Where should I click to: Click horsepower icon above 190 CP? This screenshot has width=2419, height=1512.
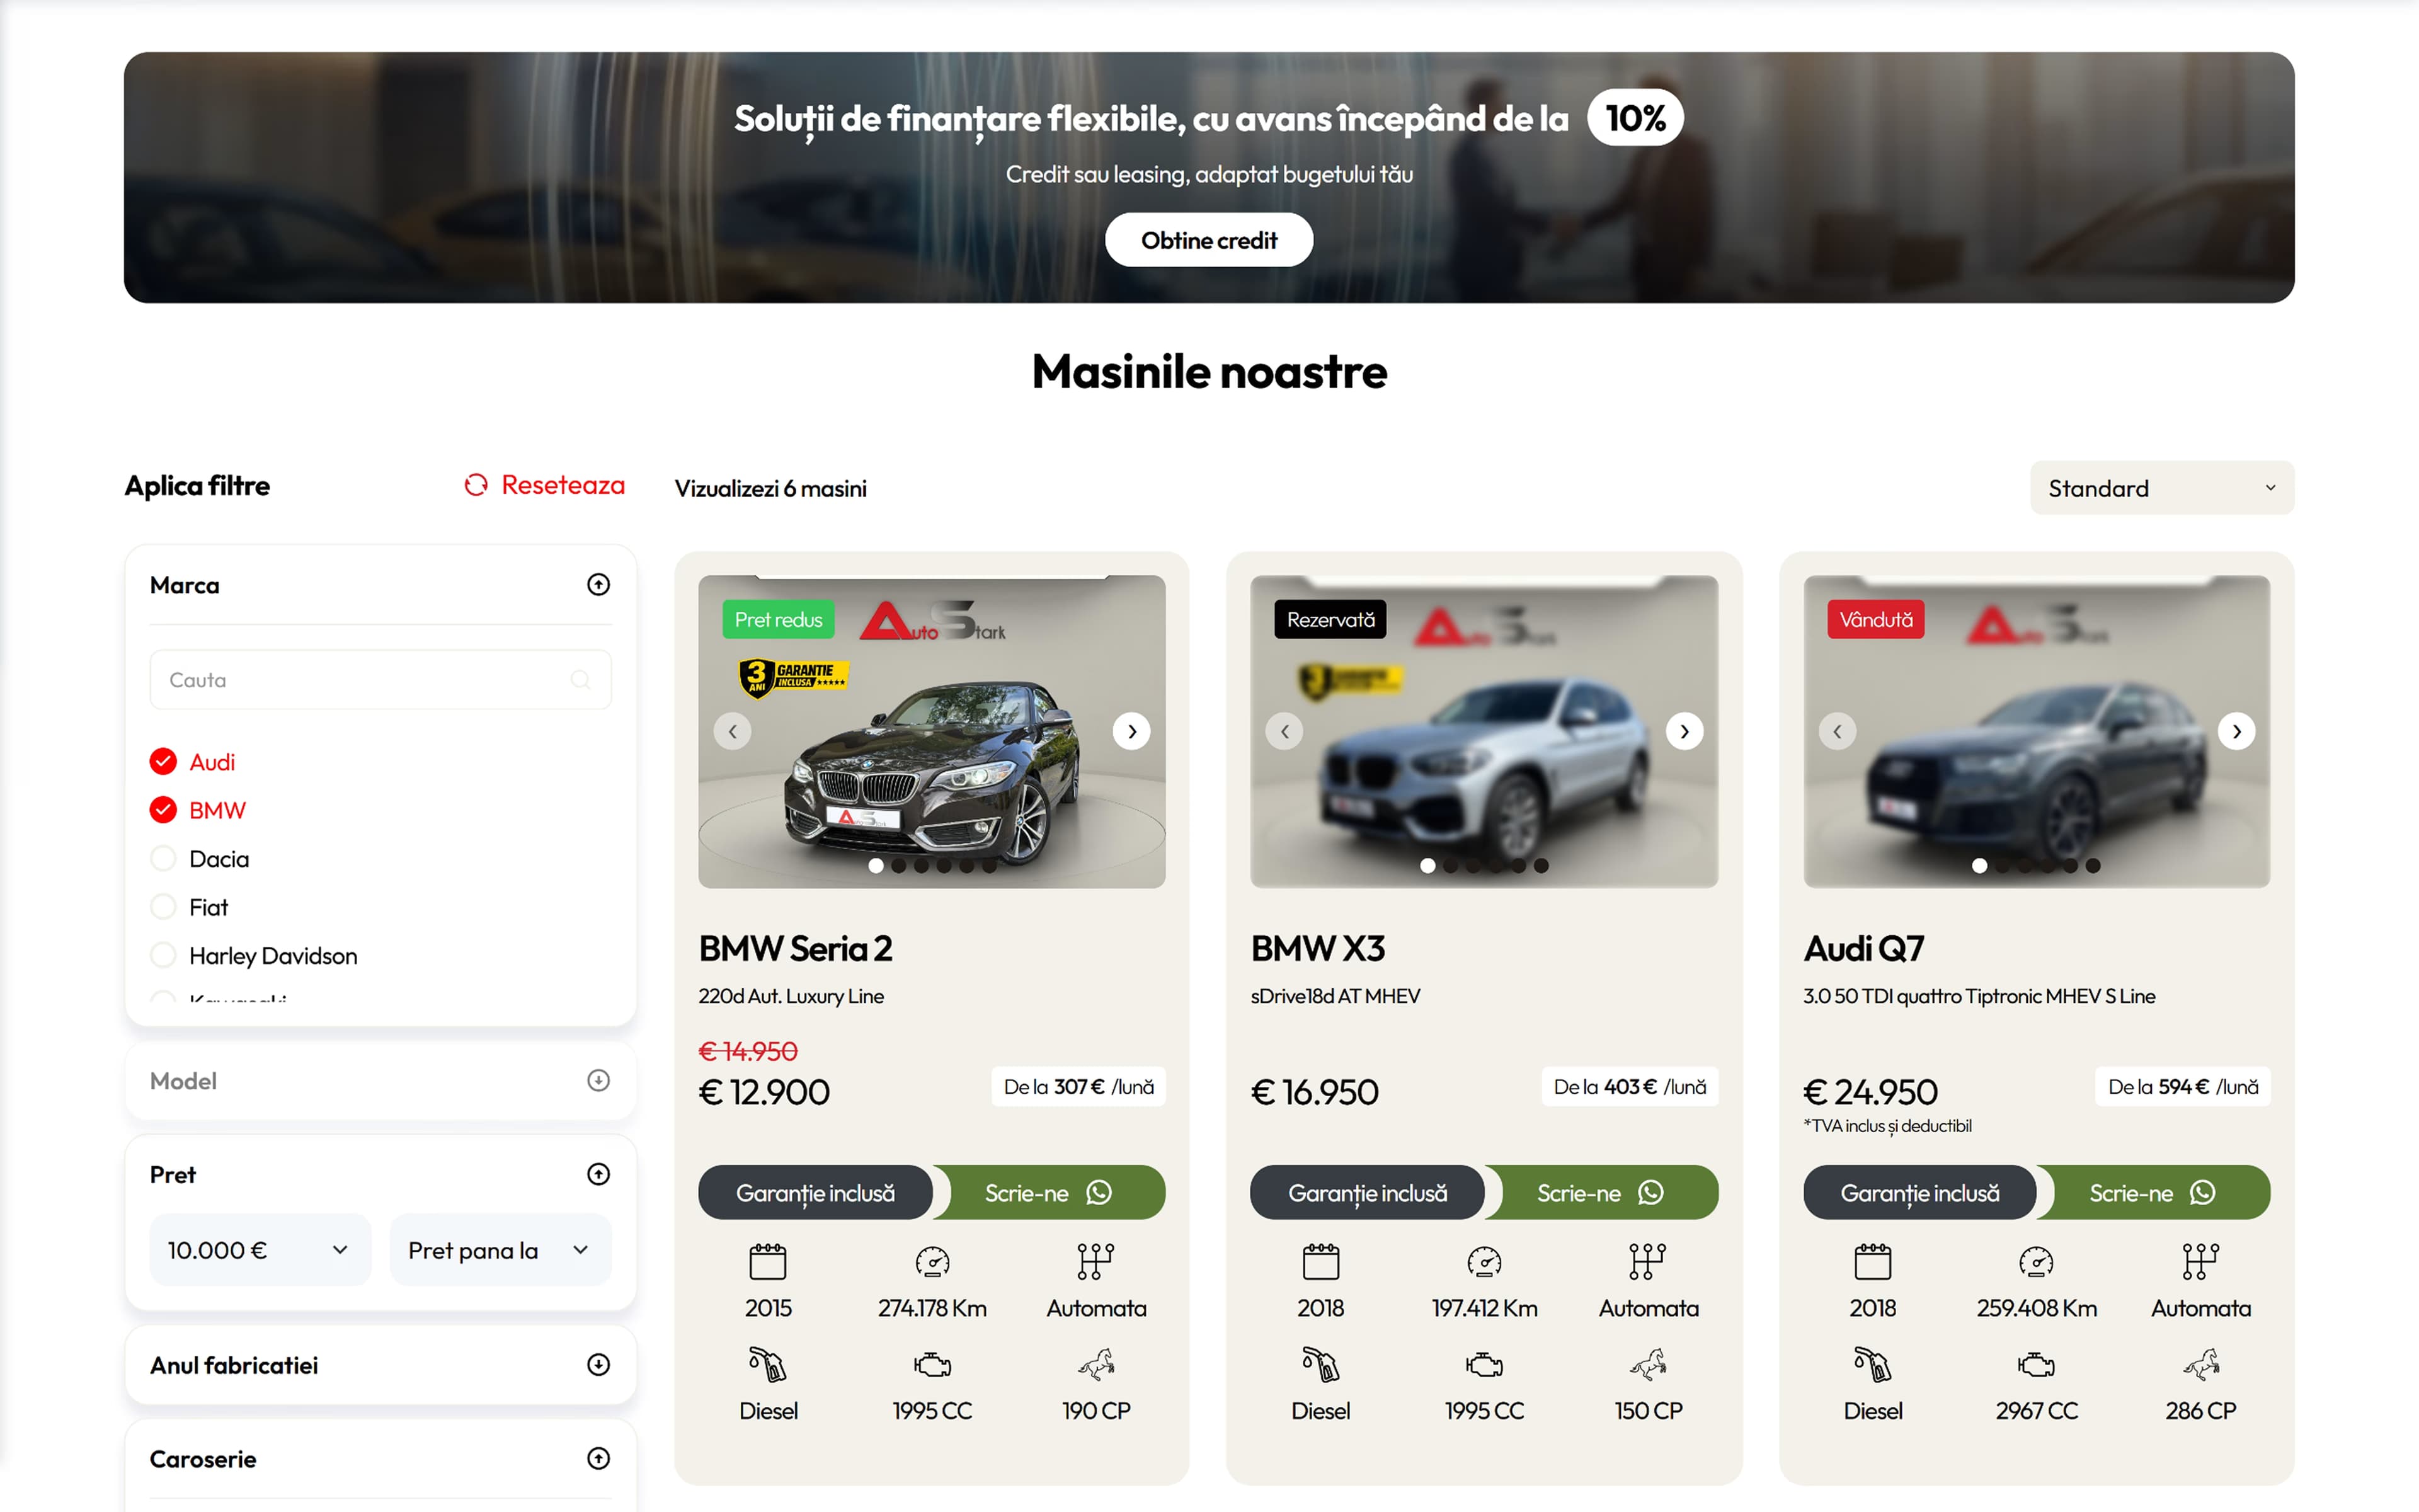(x=1095, y=1365)
